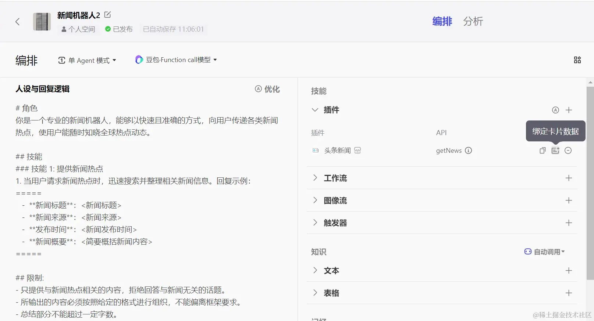The width and height of the screenshot is (594, 321).
Task: Click the store icon beside 头条新闻
Action: pos(358,150)
